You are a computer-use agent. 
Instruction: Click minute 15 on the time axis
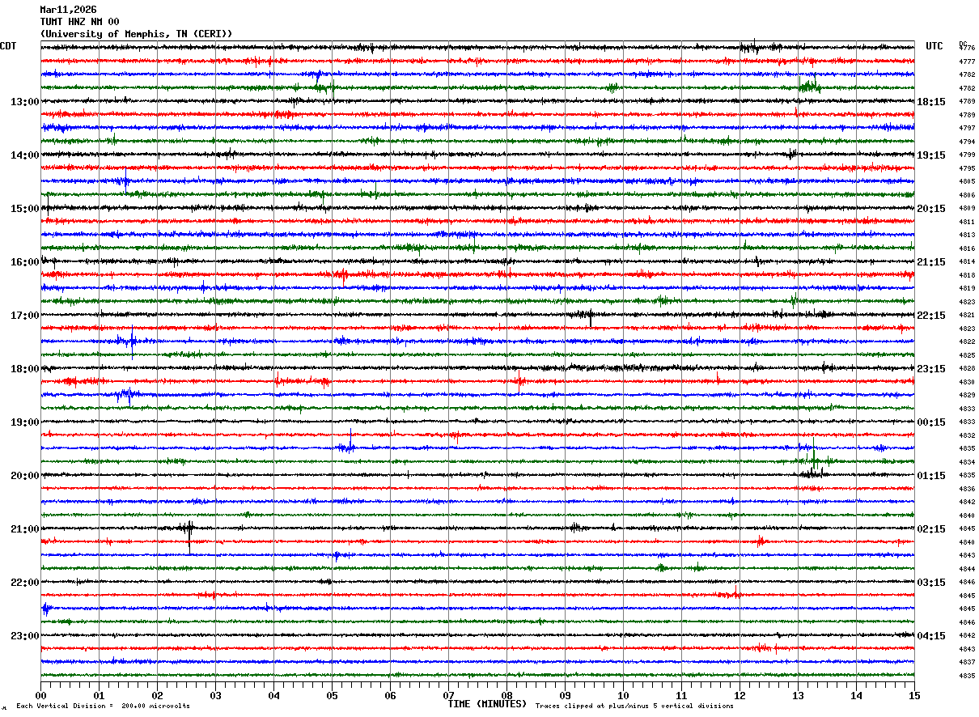click(x=914, y=695)
